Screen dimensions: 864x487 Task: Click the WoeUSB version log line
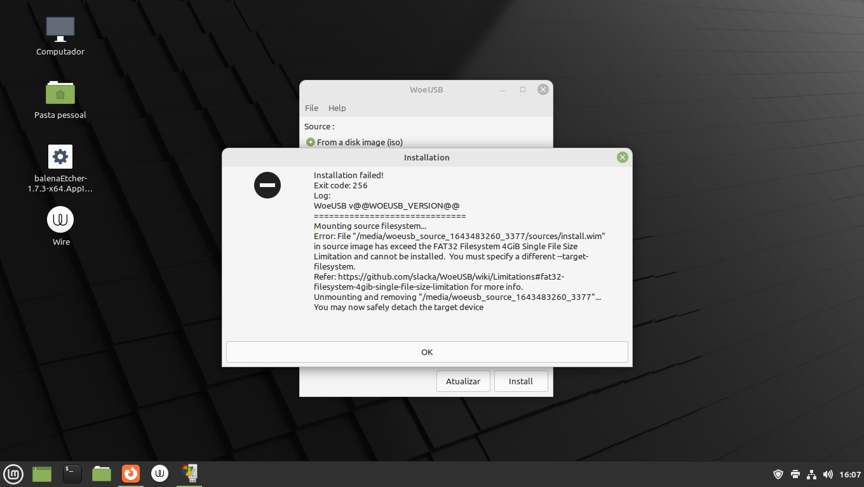click(x=387, y=206)
